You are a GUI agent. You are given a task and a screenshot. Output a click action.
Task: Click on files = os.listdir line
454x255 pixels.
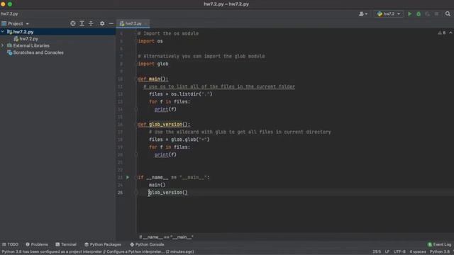(180, 94)
